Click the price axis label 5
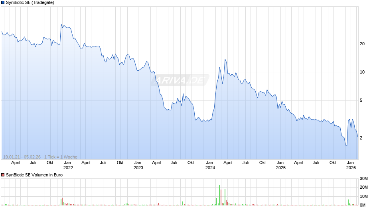Screen dimensions: 375x209 (361, 101)
